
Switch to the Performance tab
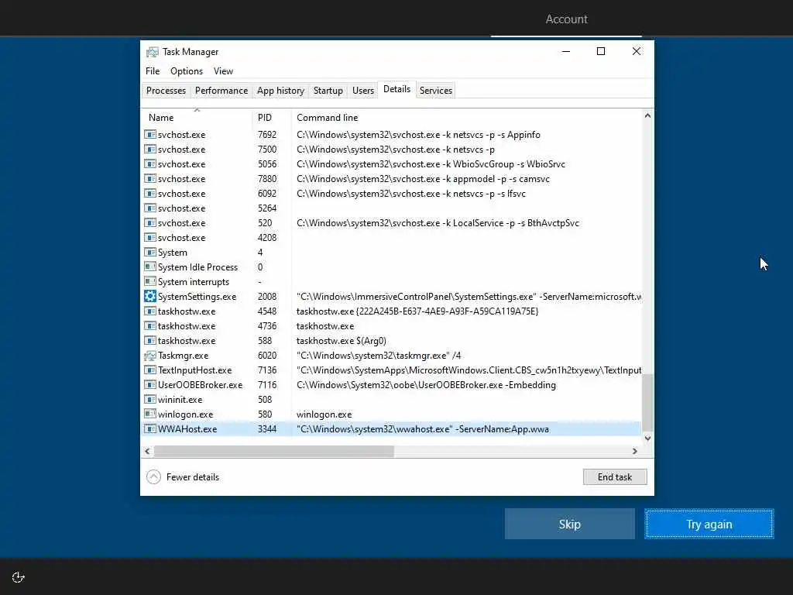coord(221,91)
